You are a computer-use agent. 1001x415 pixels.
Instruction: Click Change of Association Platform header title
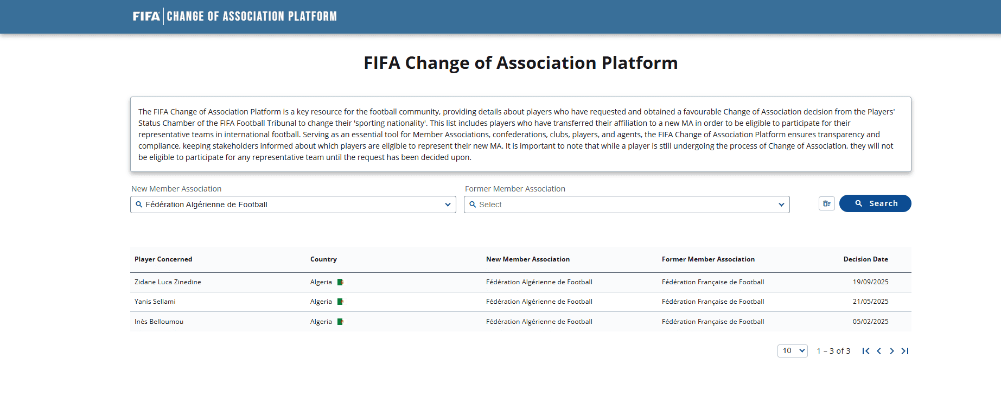point(252,16)
